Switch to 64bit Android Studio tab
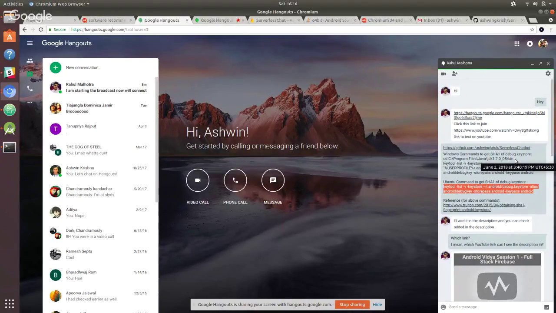 coord(331,20)
